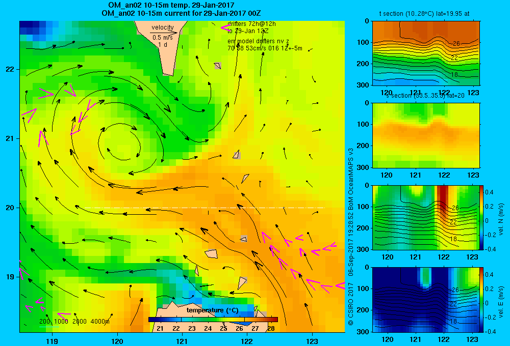Click the 'drifters 72h@12h' legend text
This screenshot has width=510, height=346.
coord(252,24)
